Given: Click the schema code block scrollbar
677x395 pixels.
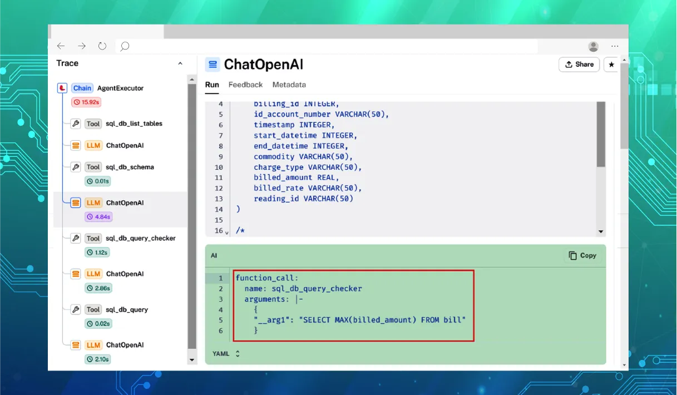Looking at the screenshot, I should (x=601, y=135).
